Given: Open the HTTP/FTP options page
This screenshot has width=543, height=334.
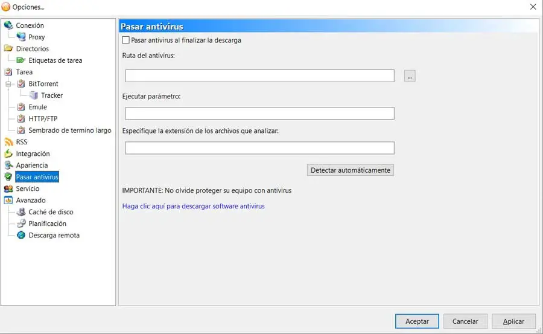Looking at the screenshot, I should [x=42, y=119].
